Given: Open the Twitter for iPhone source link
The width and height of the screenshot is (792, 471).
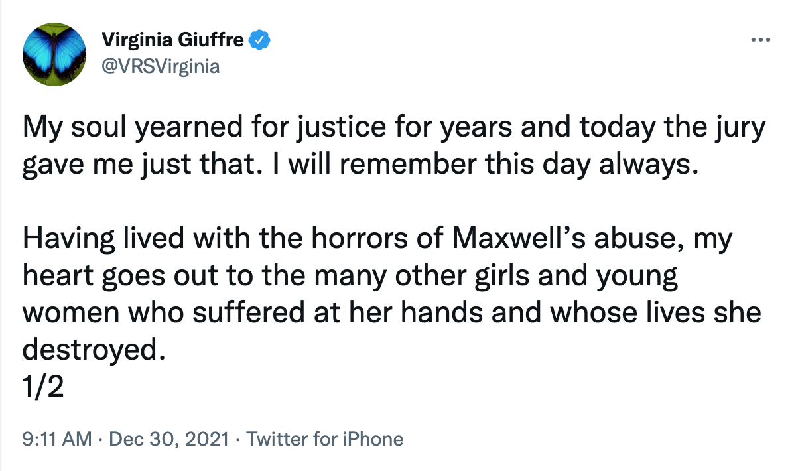Looking at the screenshot, I should (325, 438).
